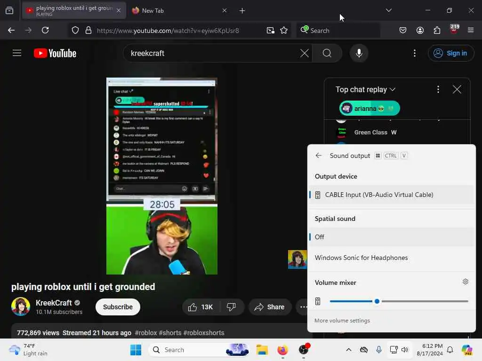The width and height of the screenshot is (482, 361).
Task: View site security padlock info
Action: (88, 31)
